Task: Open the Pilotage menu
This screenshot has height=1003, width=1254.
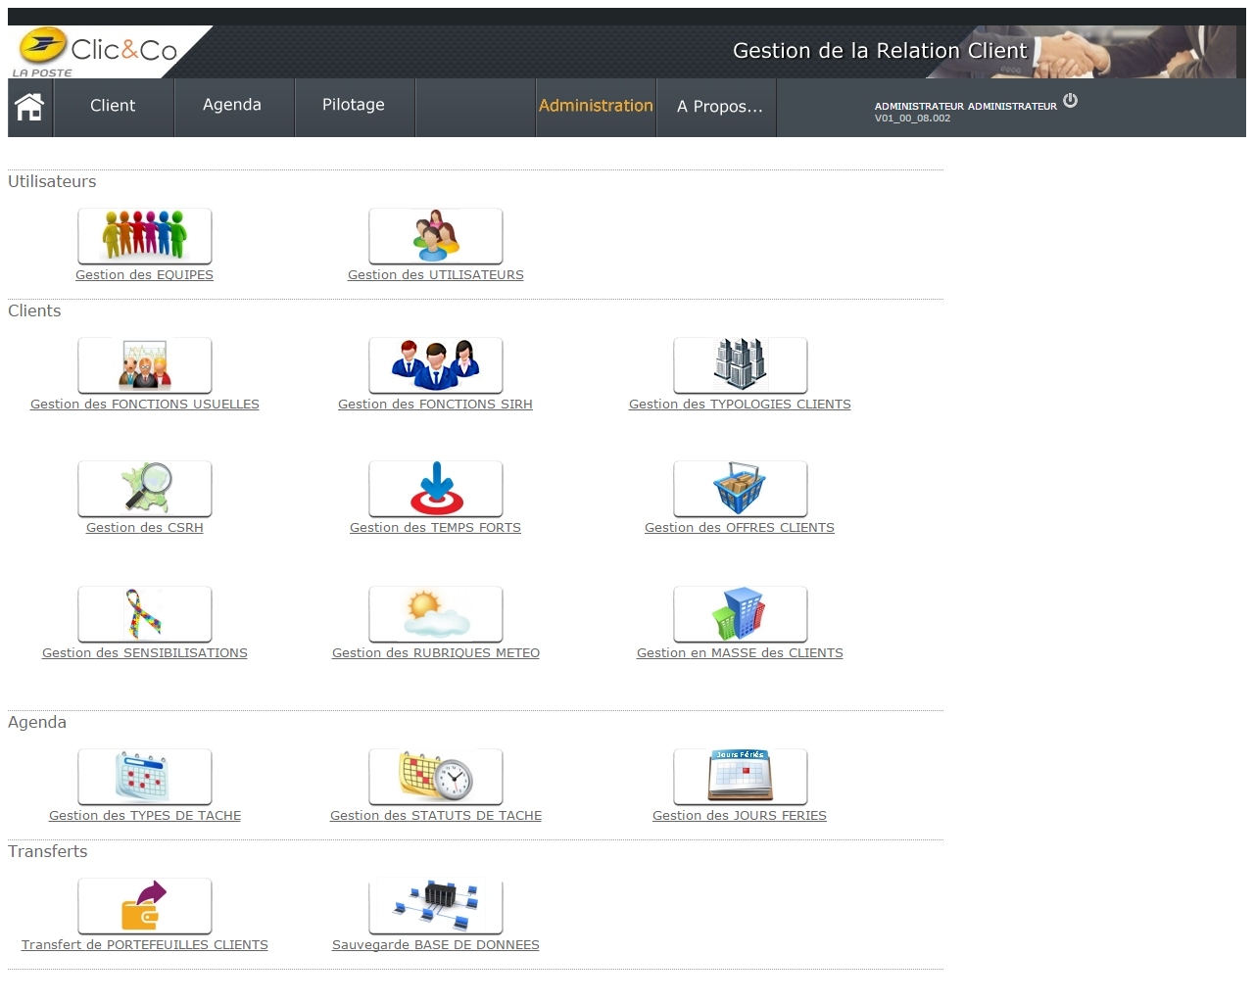Action: point(354,105)
